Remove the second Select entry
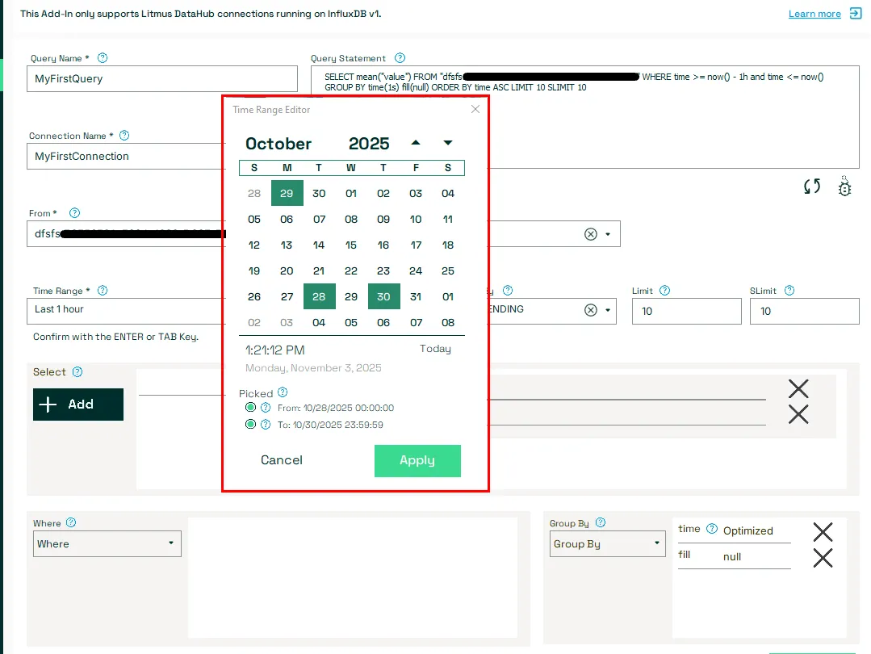 [798, 414]
